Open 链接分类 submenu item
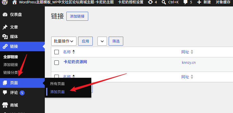 point(11,73)
